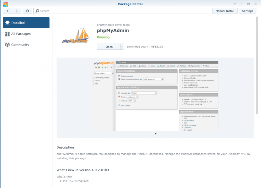The image size is (261, 188).
Task: Refresh the Package Center list
Action: (x=27, y=11)
